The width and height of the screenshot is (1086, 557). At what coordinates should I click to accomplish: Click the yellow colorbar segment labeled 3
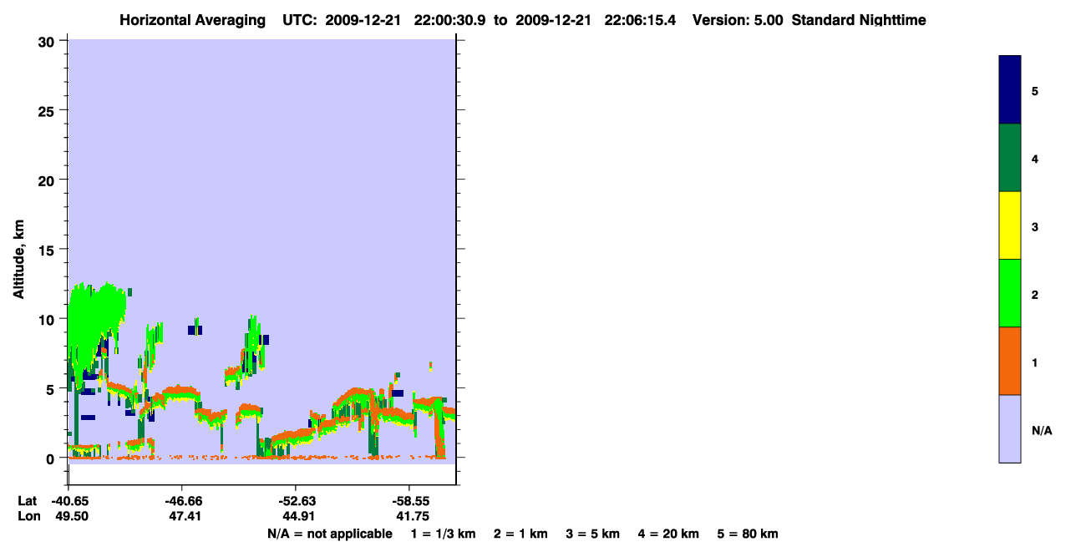click(1010, 225)
